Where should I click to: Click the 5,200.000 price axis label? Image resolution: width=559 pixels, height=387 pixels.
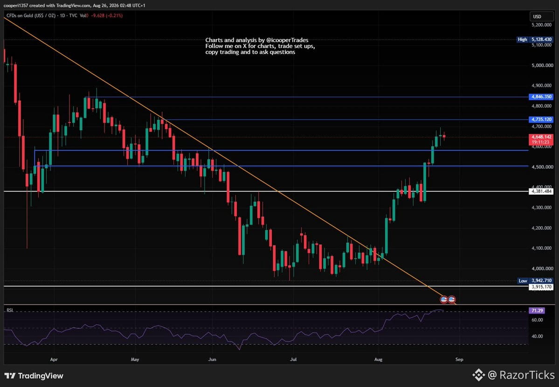click(542, 25)
